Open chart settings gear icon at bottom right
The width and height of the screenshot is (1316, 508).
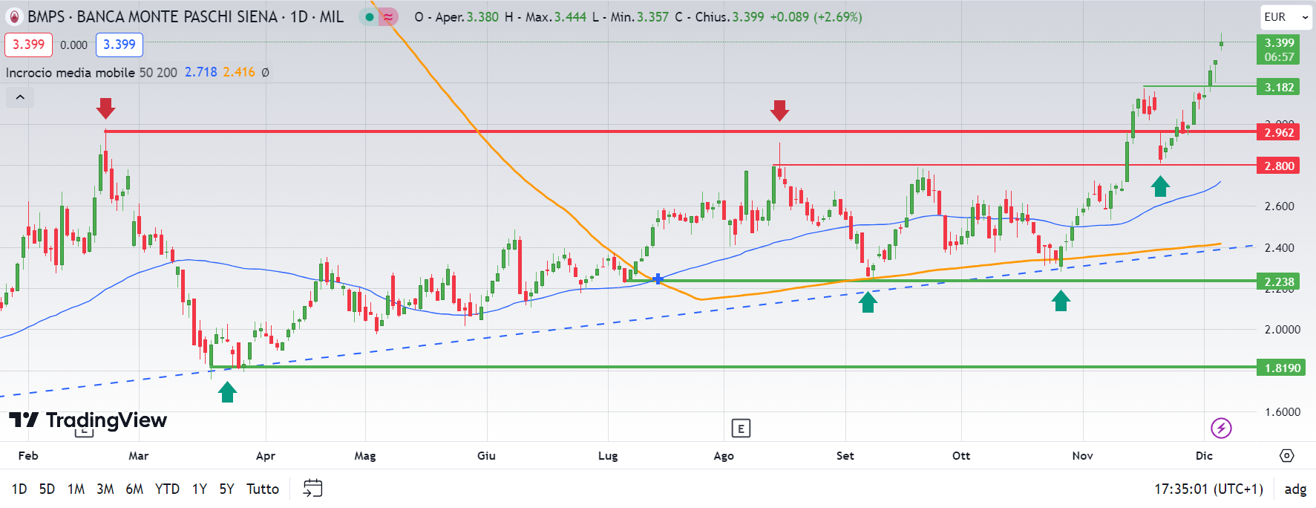point(1287,455)
